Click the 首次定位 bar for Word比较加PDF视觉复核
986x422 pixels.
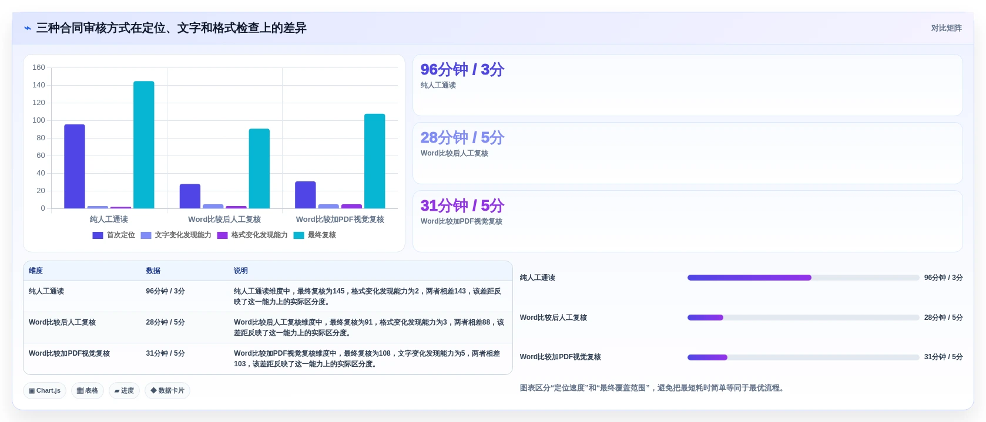[x=306, y=195]
